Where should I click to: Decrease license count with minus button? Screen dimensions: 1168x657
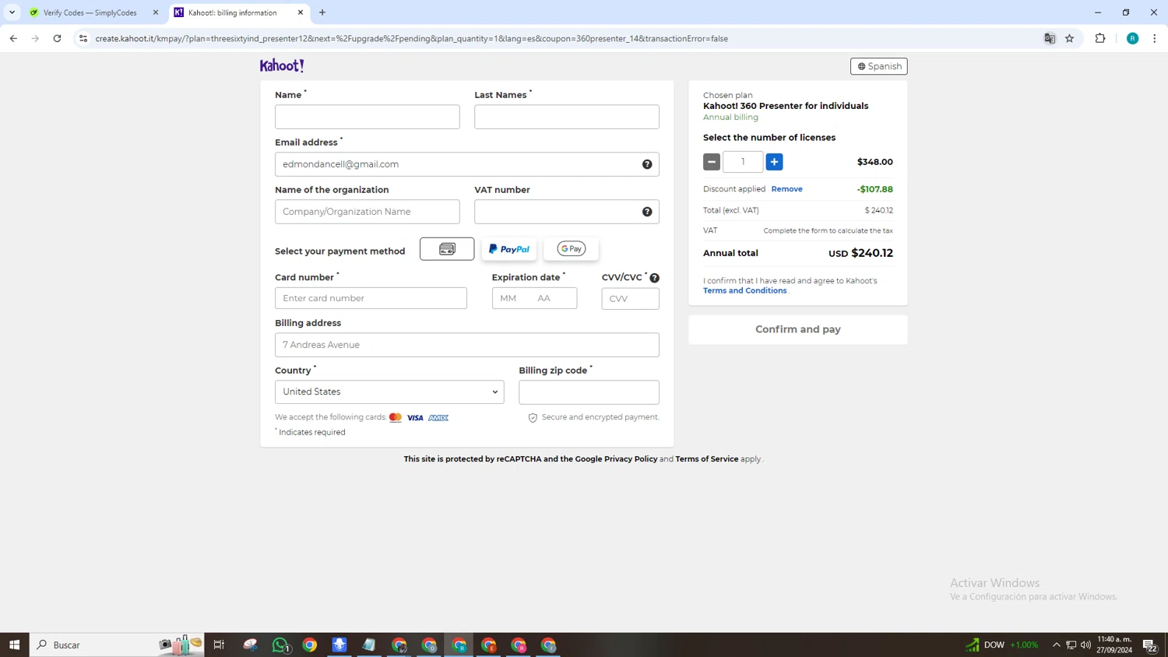(712, 162)
